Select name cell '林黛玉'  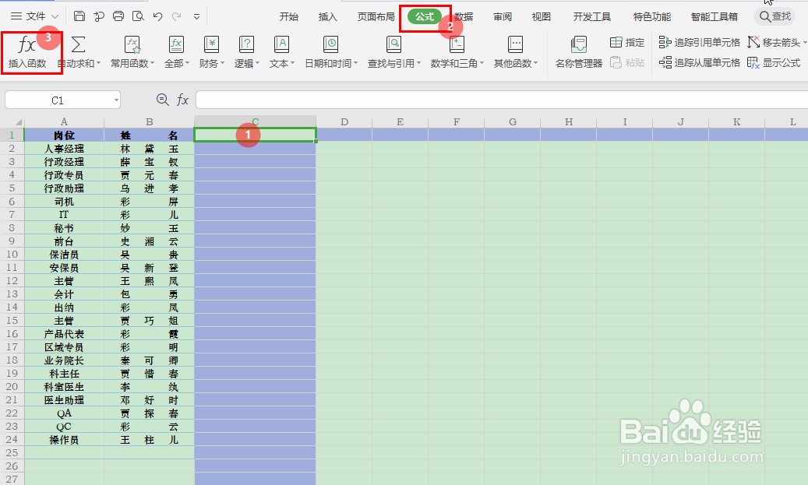coord(149,149)
